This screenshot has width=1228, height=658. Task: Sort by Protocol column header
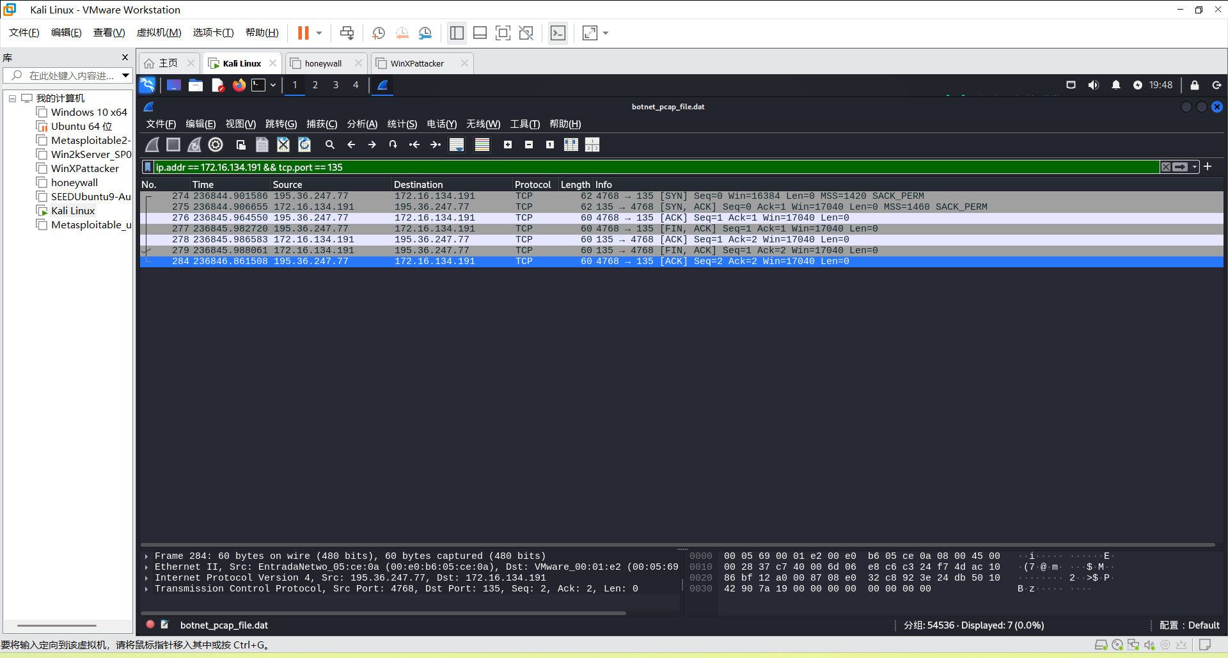[535, 184]
